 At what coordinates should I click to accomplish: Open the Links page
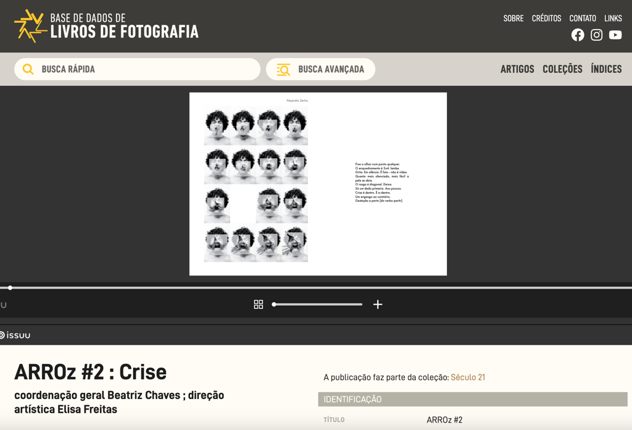coord(613,18)
